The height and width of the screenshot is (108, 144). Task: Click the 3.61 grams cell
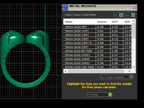pyautogui.click(x=103, y=31)
